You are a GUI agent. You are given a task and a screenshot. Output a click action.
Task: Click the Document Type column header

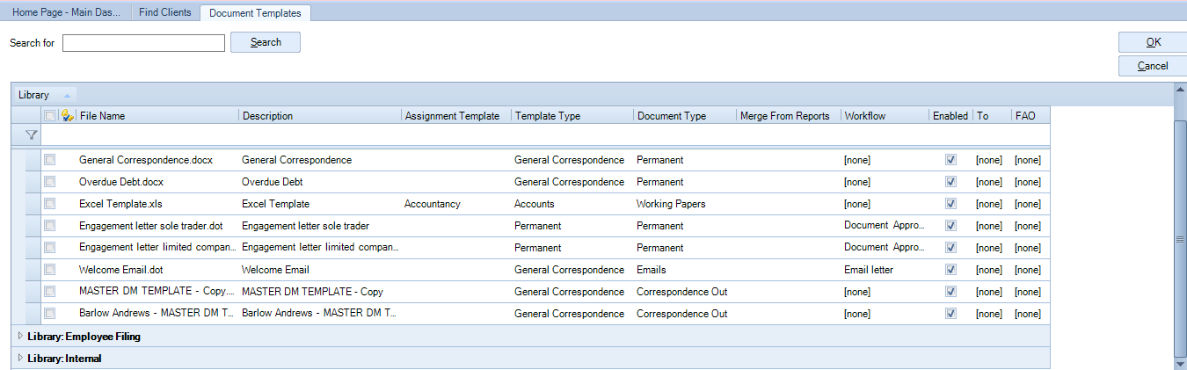click(685, 115)
